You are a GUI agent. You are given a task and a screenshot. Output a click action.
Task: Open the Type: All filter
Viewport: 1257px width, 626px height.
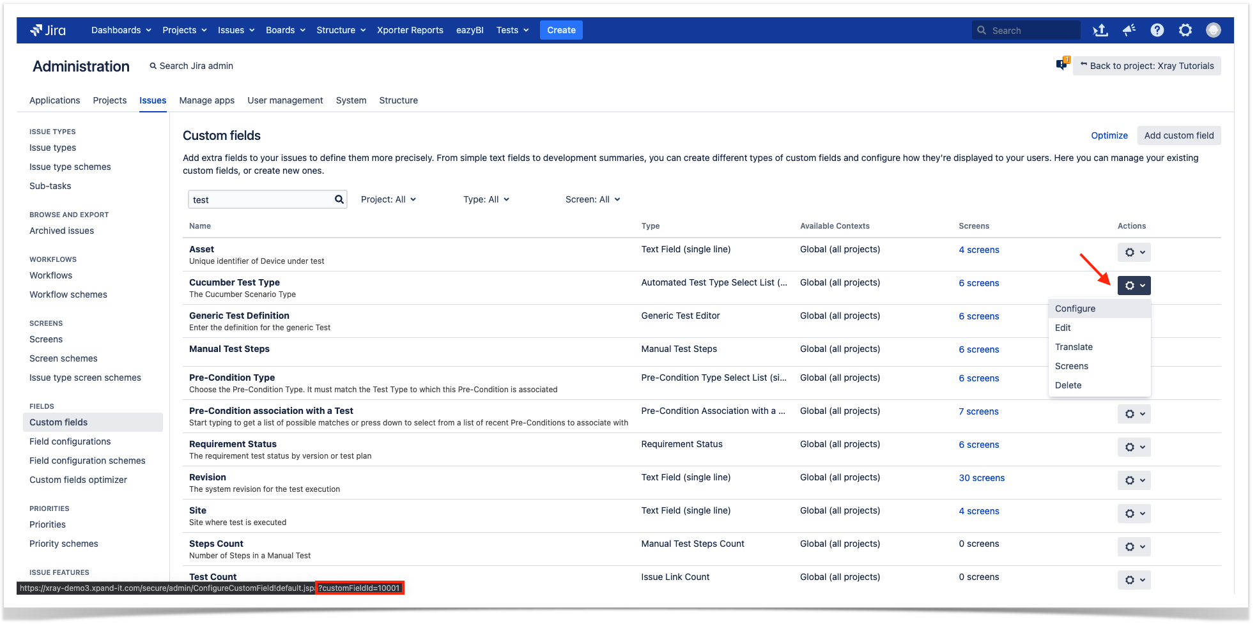click(x=486, y=199)
